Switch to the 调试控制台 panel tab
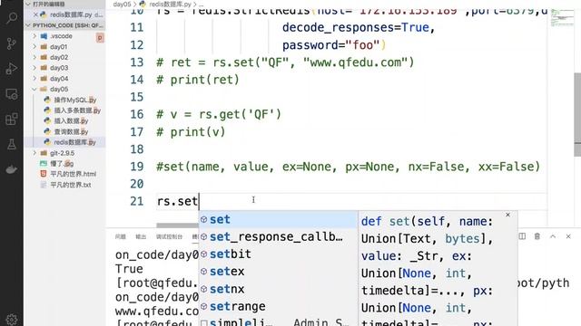The width and height of the screenshot is (581, 326). pyautogui.click(x=170, y=236)
